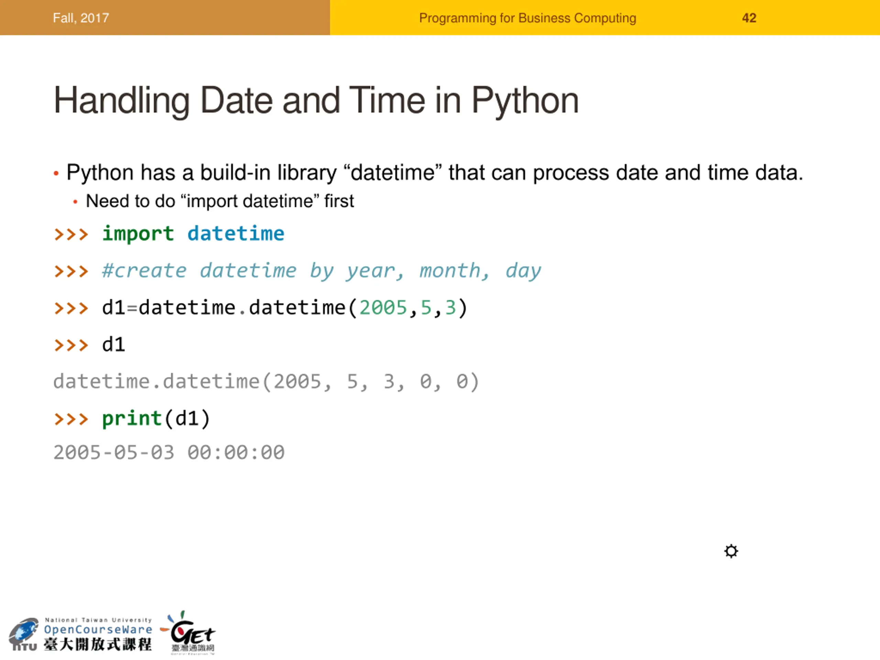Click the orange prompt before 'import'
Image resolution: width=880 pixels, height=660 pixels.
pos(71,234)
